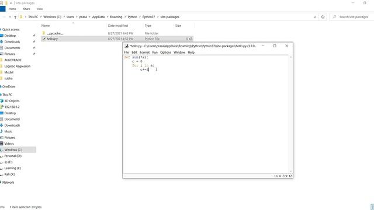Sort files by the Size column header
Image resolution: width=374 pixels, height=210 pixels.
[x=178, y=26]
